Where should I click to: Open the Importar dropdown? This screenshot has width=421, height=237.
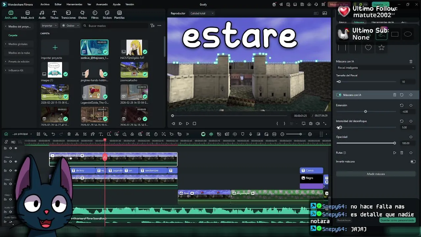point(49,26)
